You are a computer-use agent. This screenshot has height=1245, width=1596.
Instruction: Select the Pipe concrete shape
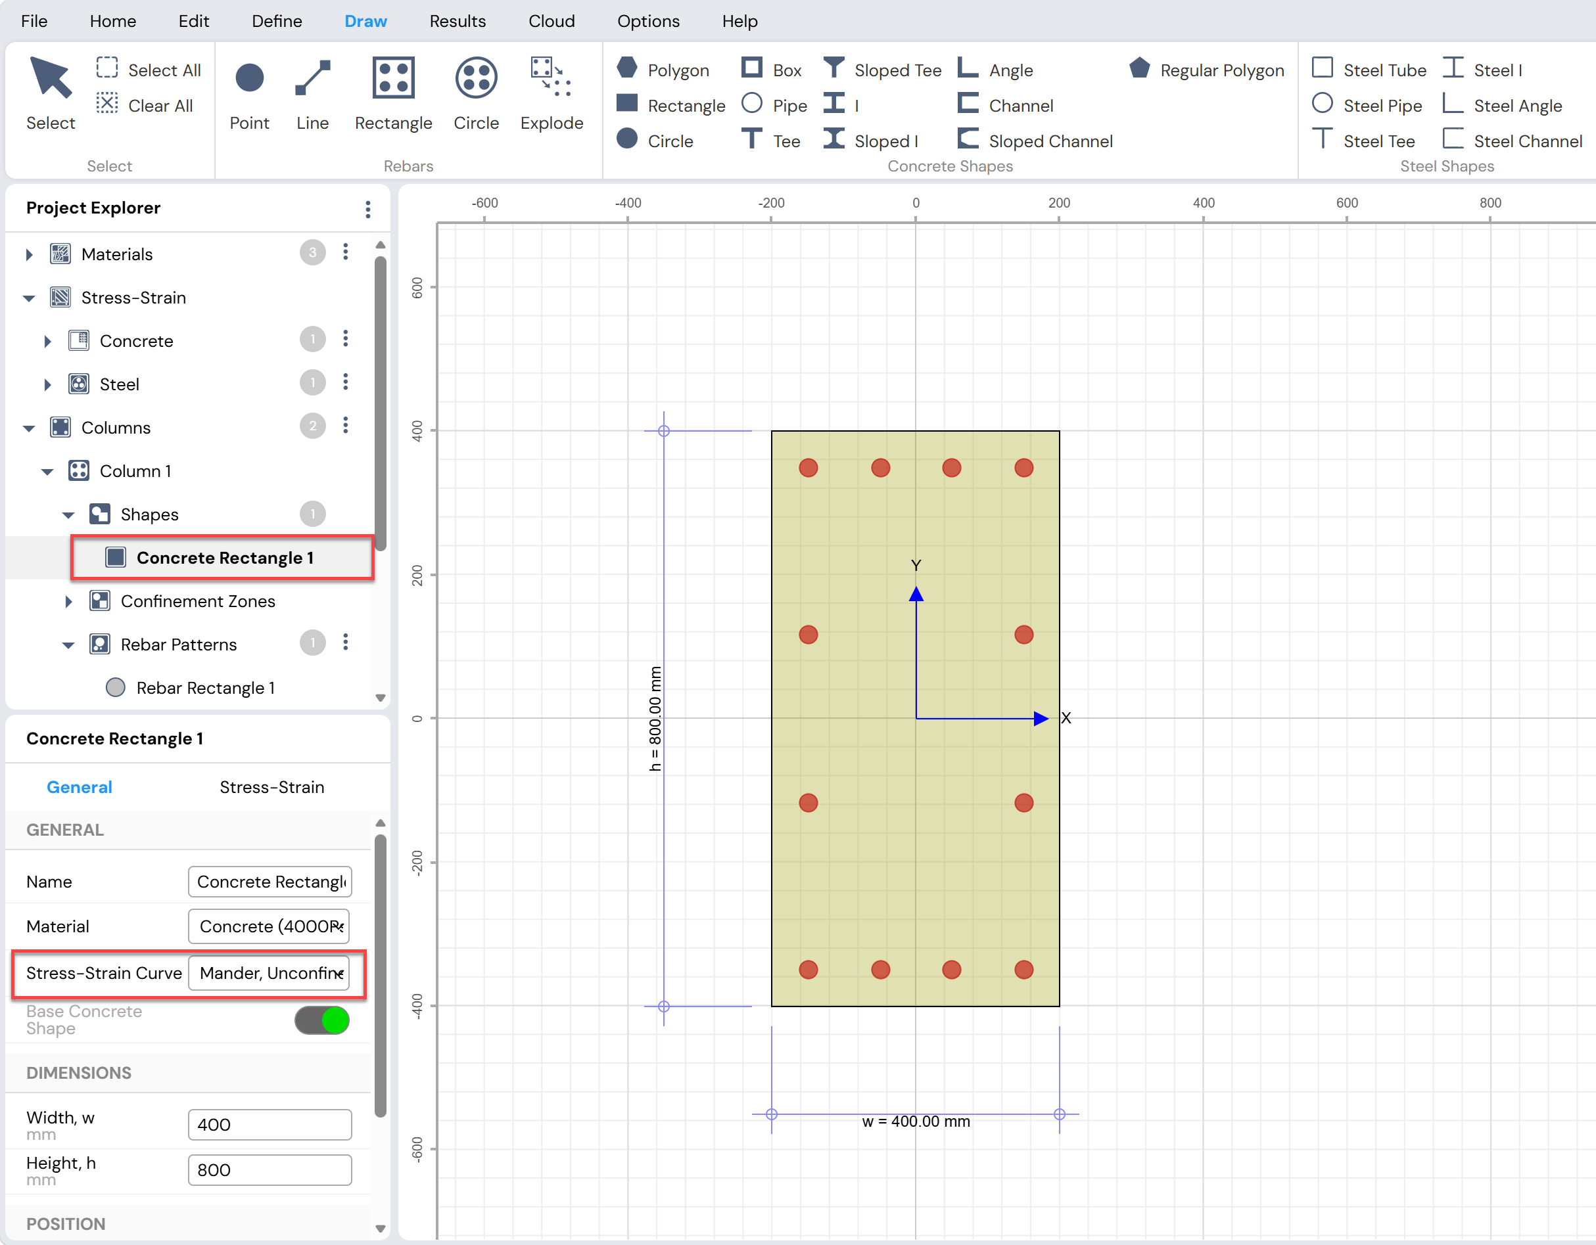coord(774,105)
